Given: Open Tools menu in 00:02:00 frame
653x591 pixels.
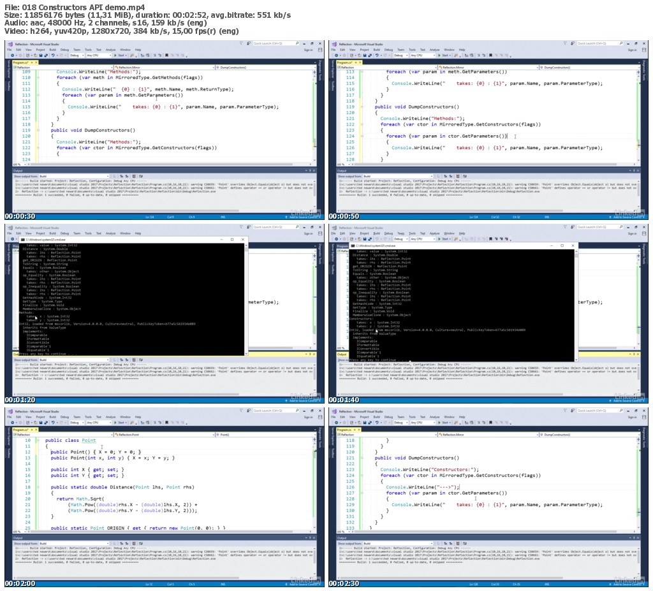Looking at the screenshot, I should (x=88, y=418).
